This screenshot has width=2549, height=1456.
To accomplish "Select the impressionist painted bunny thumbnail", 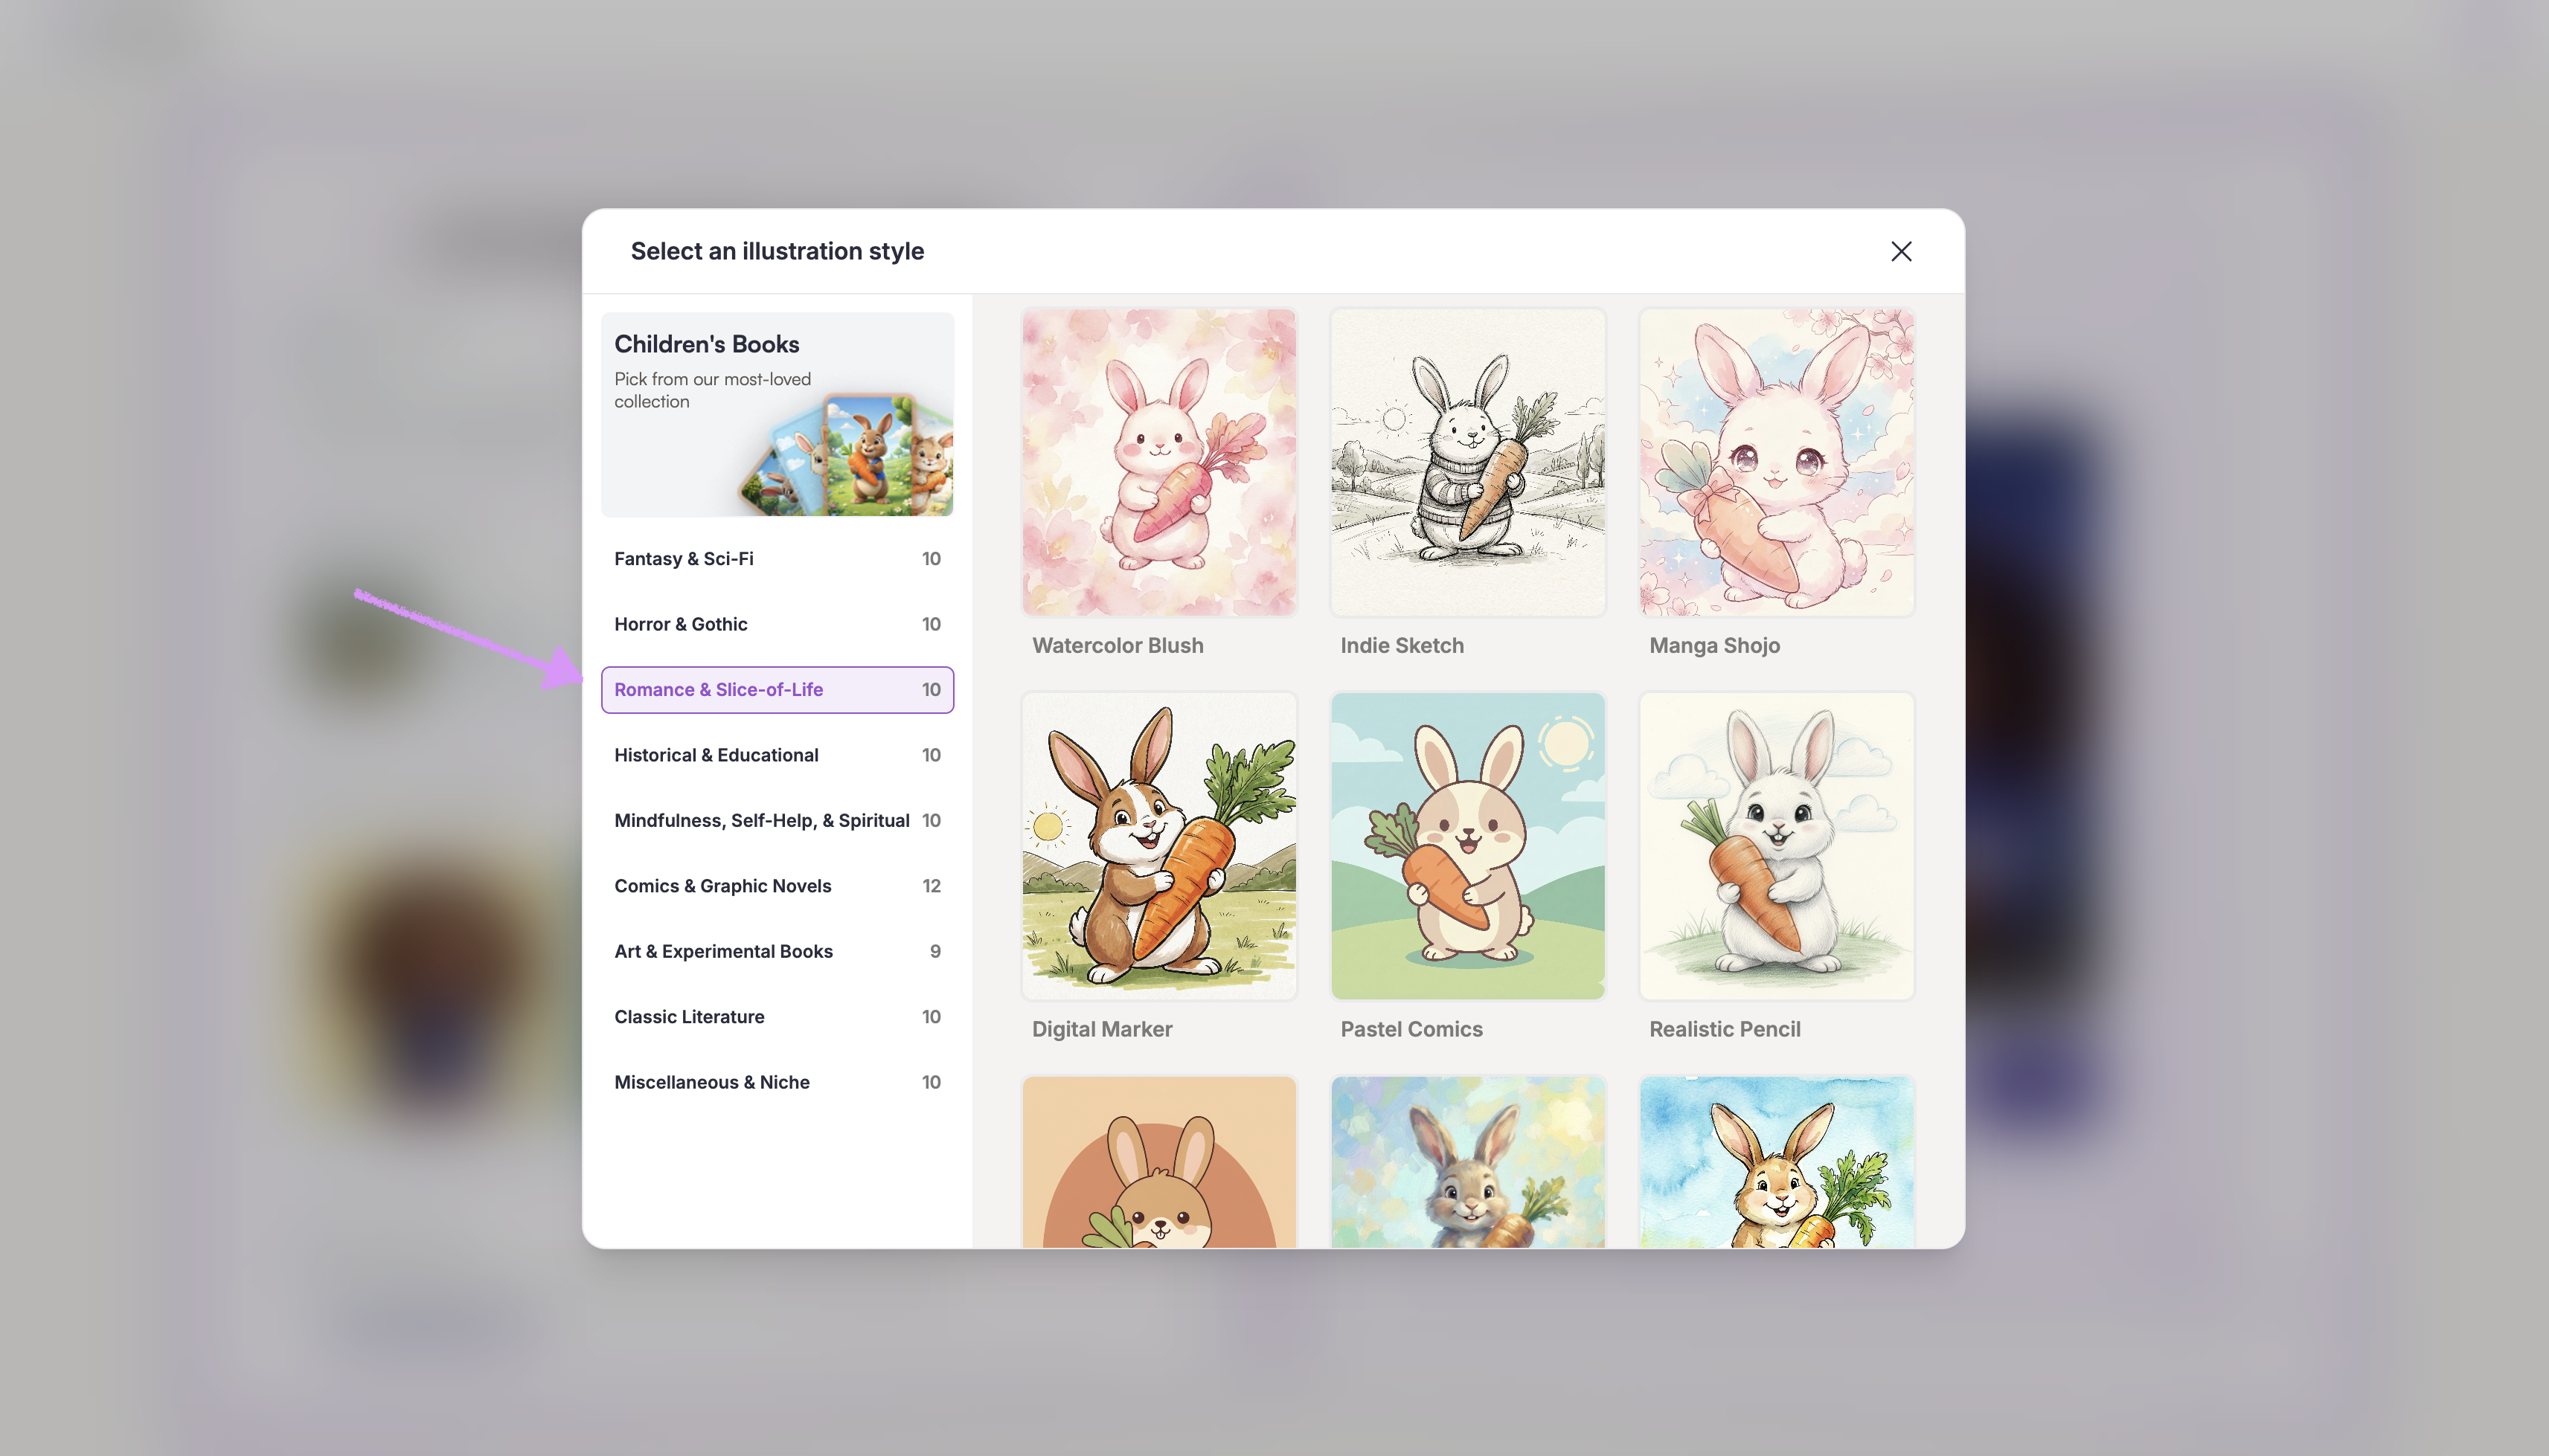I will 1468,1164.
